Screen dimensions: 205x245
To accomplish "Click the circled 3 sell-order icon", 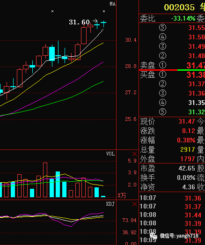I will [x=162, y=46].
